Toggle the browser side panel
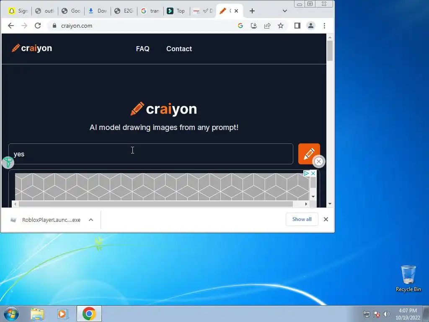The width and height of the screenshot is (429, 322). (x=297, y=26)
